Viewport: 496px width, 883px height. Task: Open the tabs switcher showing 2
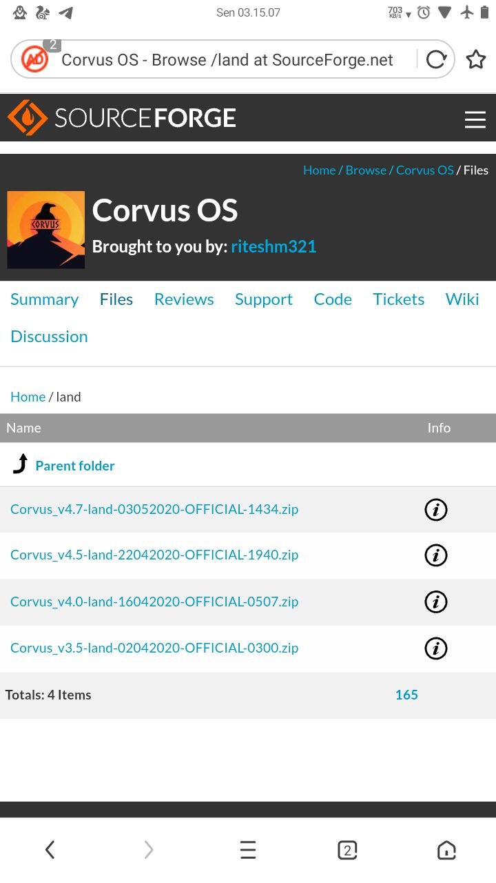point(347,850)
